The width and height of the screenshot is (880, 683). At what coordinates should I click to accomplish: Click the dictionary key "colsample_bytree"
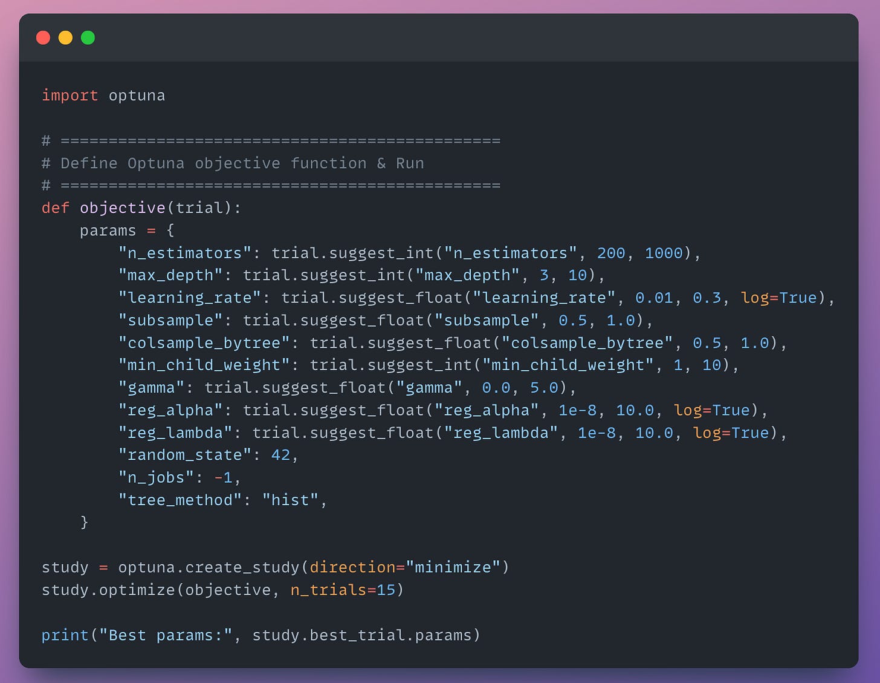pos(204,343)
